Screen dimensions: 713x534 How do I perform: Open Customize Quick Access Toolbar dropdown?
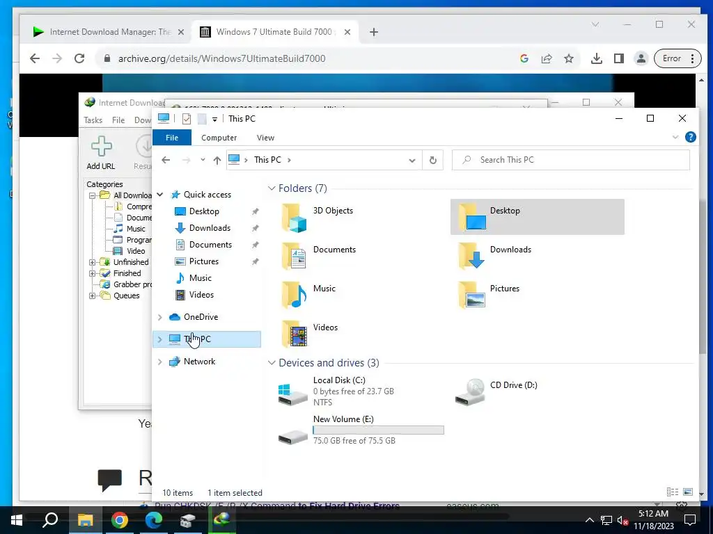pos(214,120)
